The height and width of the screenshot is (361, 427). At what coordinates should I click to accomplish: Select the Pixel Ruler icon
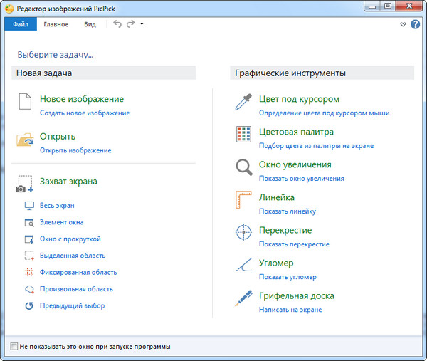pos(244,201)
